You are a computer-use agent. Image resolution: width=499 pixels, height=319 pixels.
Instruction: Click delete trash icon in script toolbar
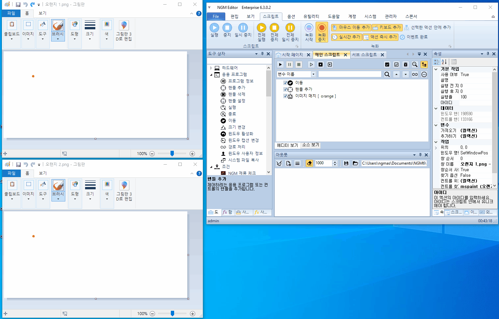406,65
